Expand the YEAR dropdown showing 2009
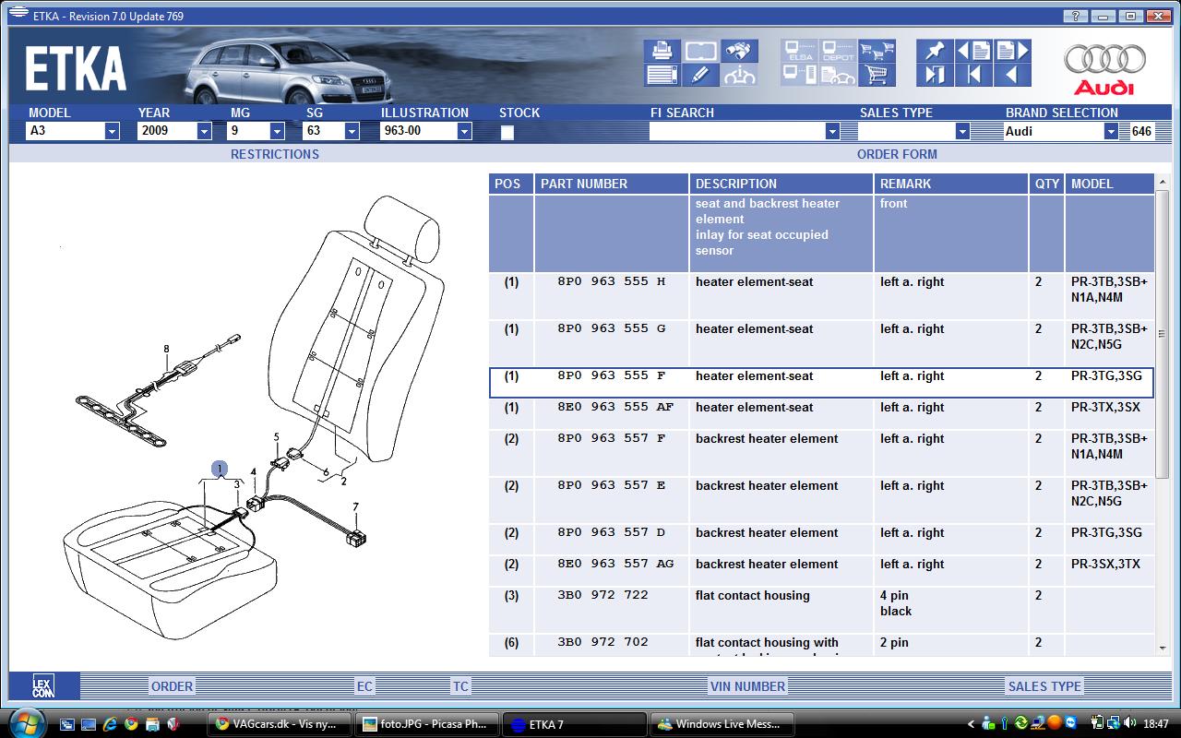The height and width of the screenshot is (738, 1181). [x=204, y=131]
